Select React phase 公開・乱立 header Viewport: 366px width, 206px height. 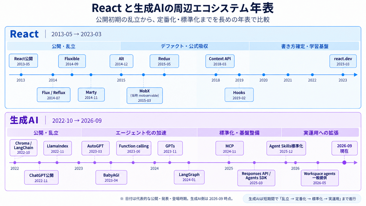coord(64,46)
